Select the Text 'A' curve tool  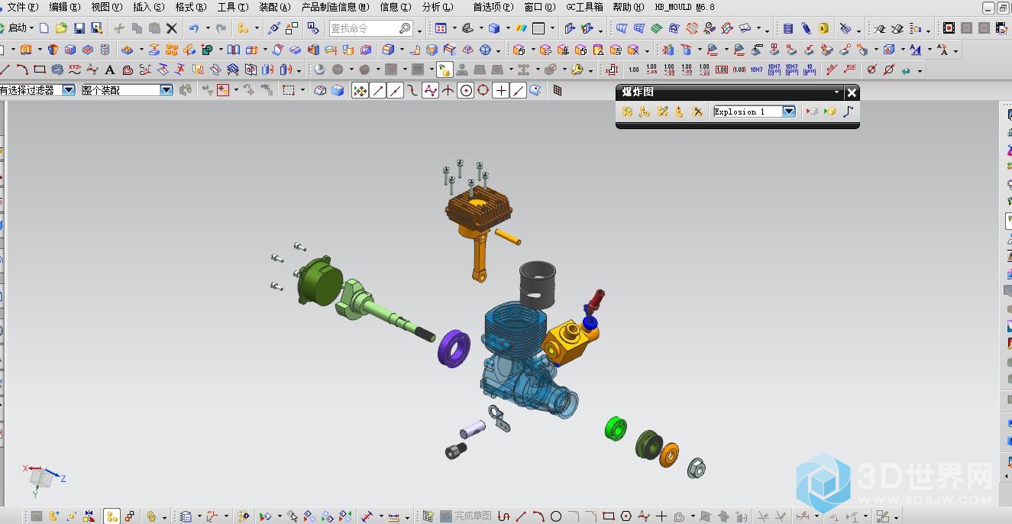point(110,70)
